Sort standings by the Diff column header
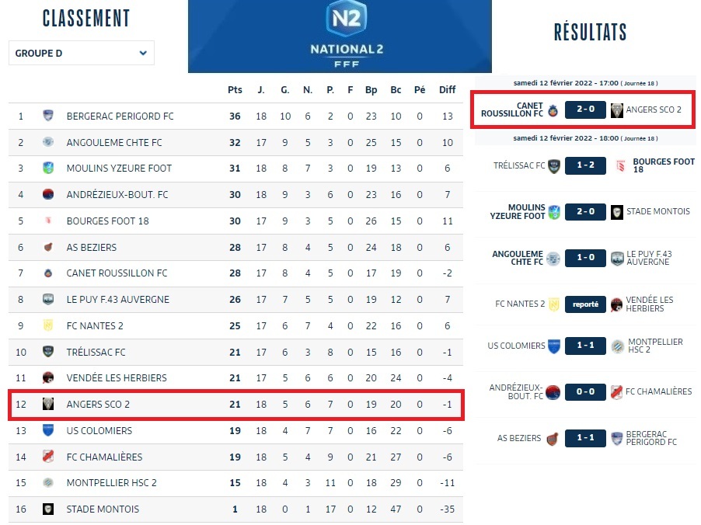 tap(447, 90)
